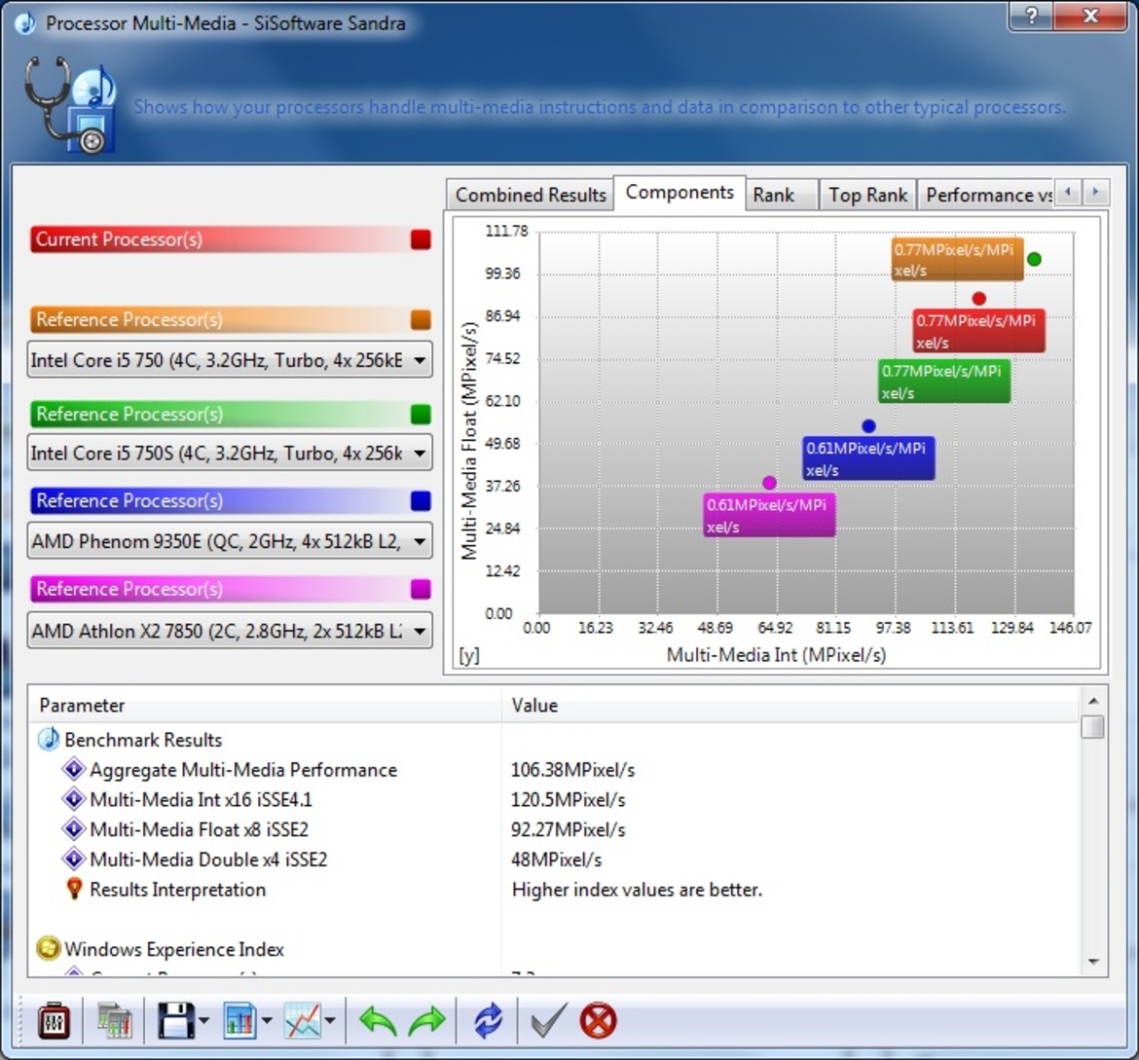The image size is (1139, 1060).
Task: Open the Intel Core i5 750 dropdown
Action: click(x=230, y=359)
